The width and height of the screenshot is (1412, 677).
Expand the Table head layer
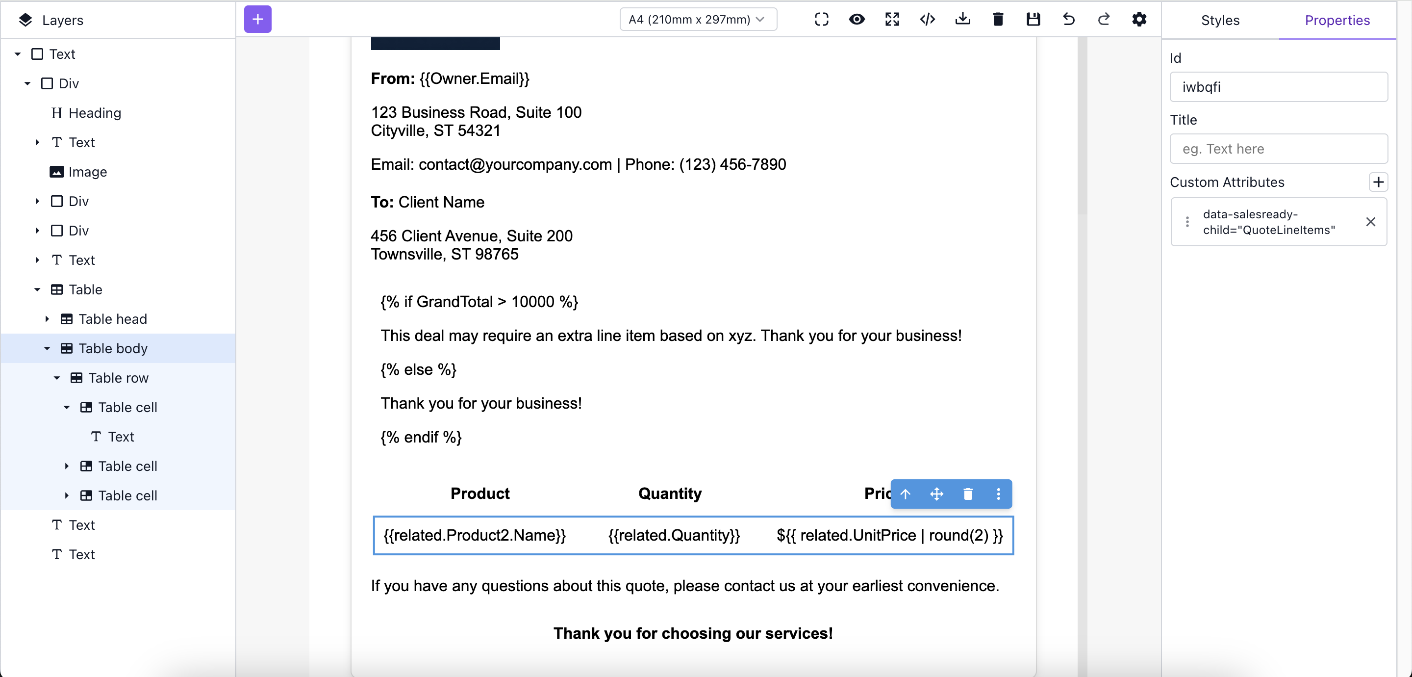coord(47,319)
